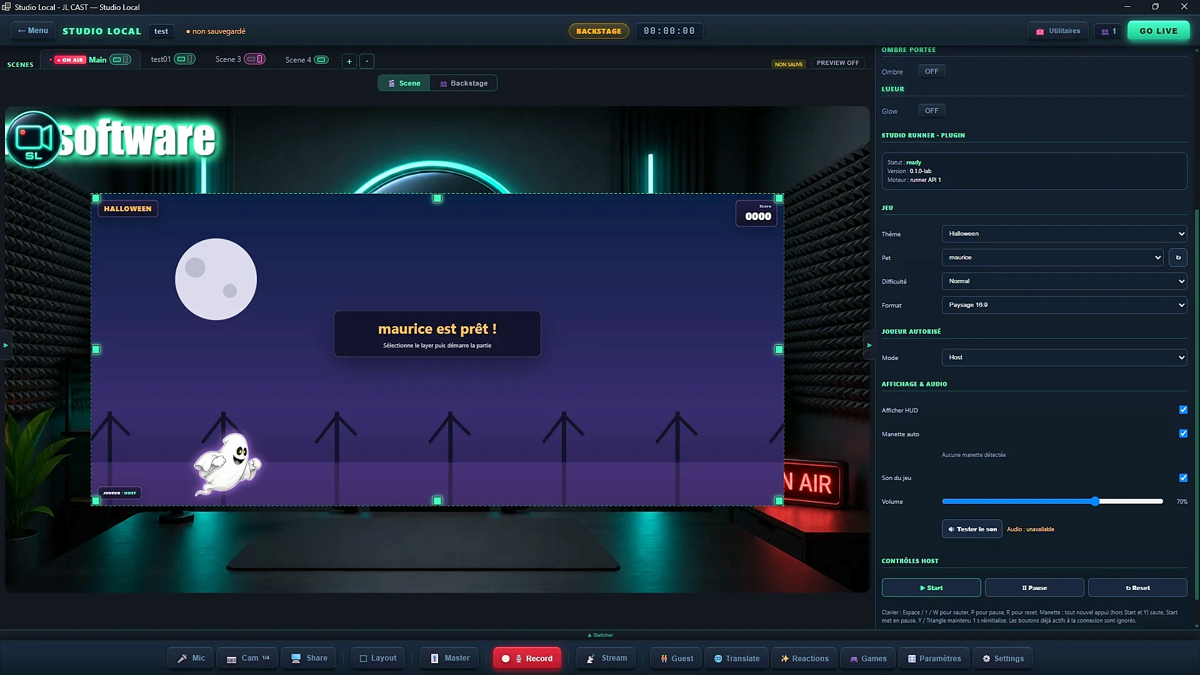This screenshot has width=1200, height=675.
Task: Expand the Switcher bar above the toolbar
Action: coord(600,635)
